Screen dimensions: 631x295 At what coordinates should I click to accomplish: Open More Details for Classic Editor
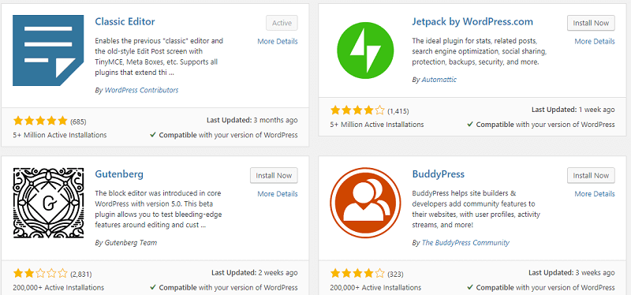[x=278, y=41]
